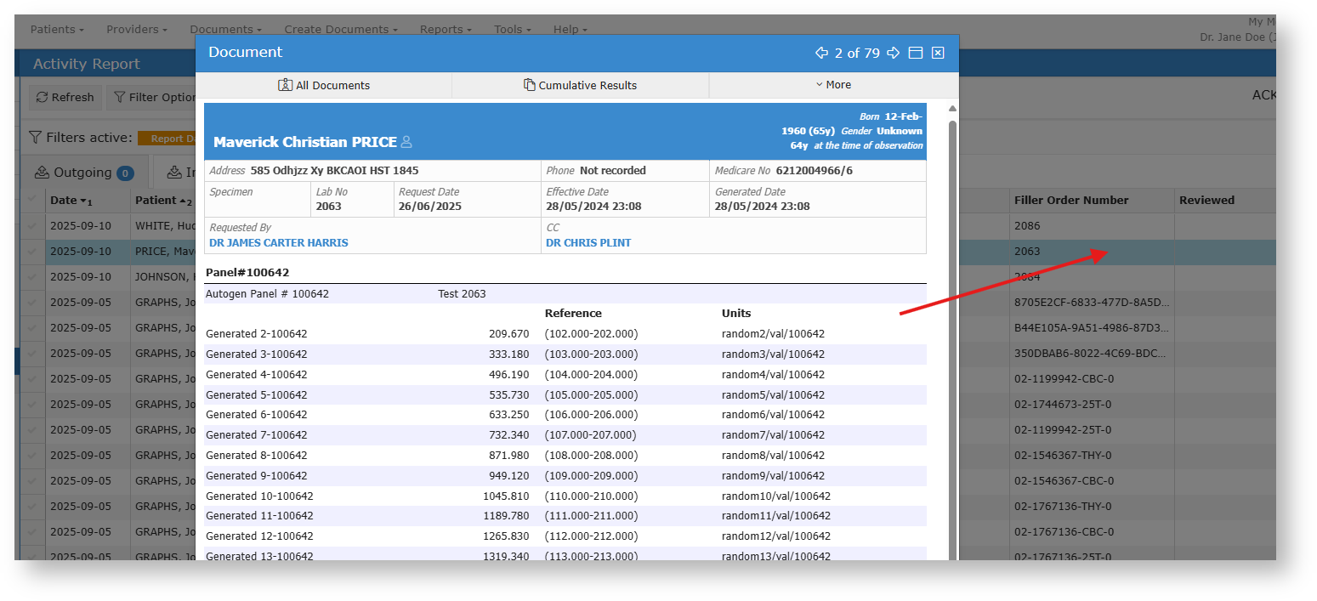The image size is (1317, 601).
Task: Open the Providers menu
Action: click(136, 30)
